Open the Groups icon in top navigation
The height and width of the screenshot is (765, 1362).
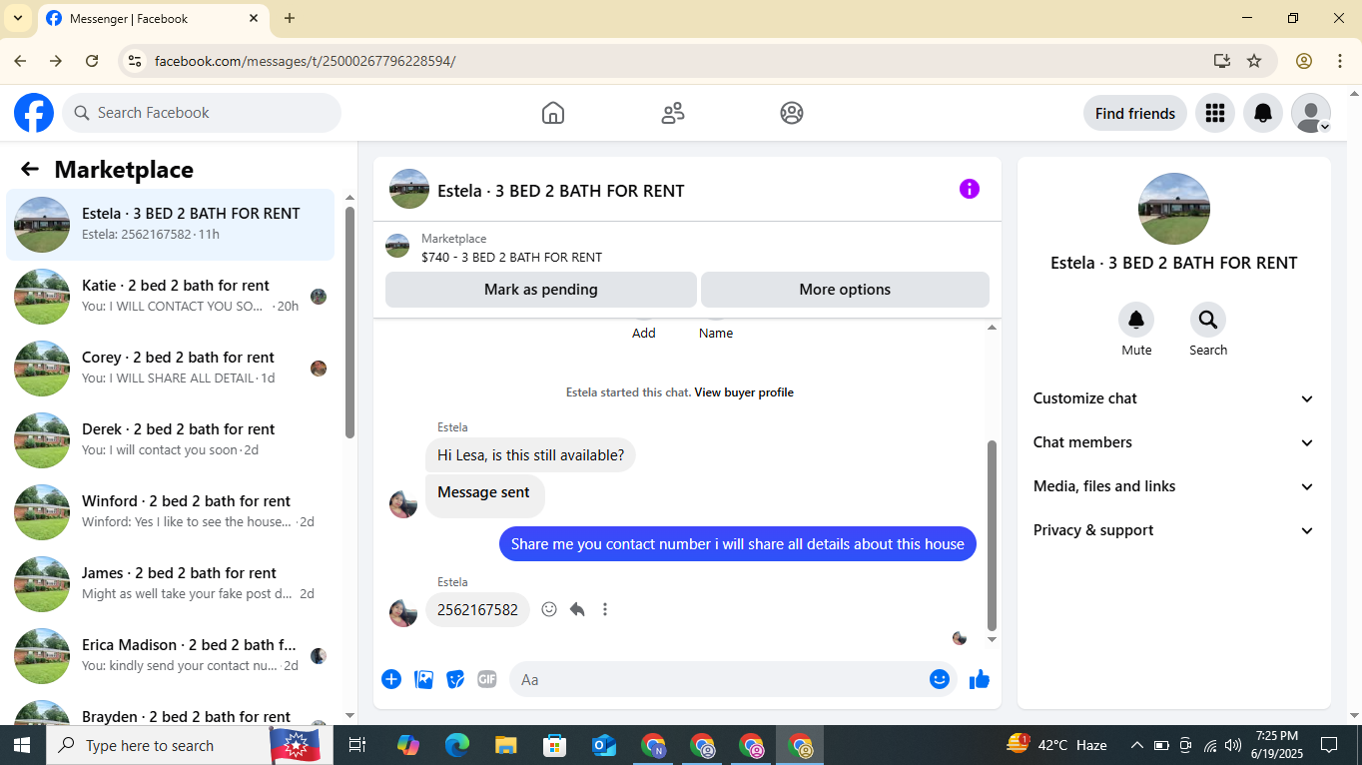[792, 113]
